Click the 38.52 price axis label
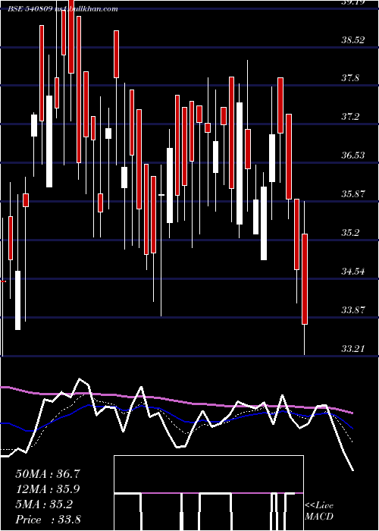 353,40
